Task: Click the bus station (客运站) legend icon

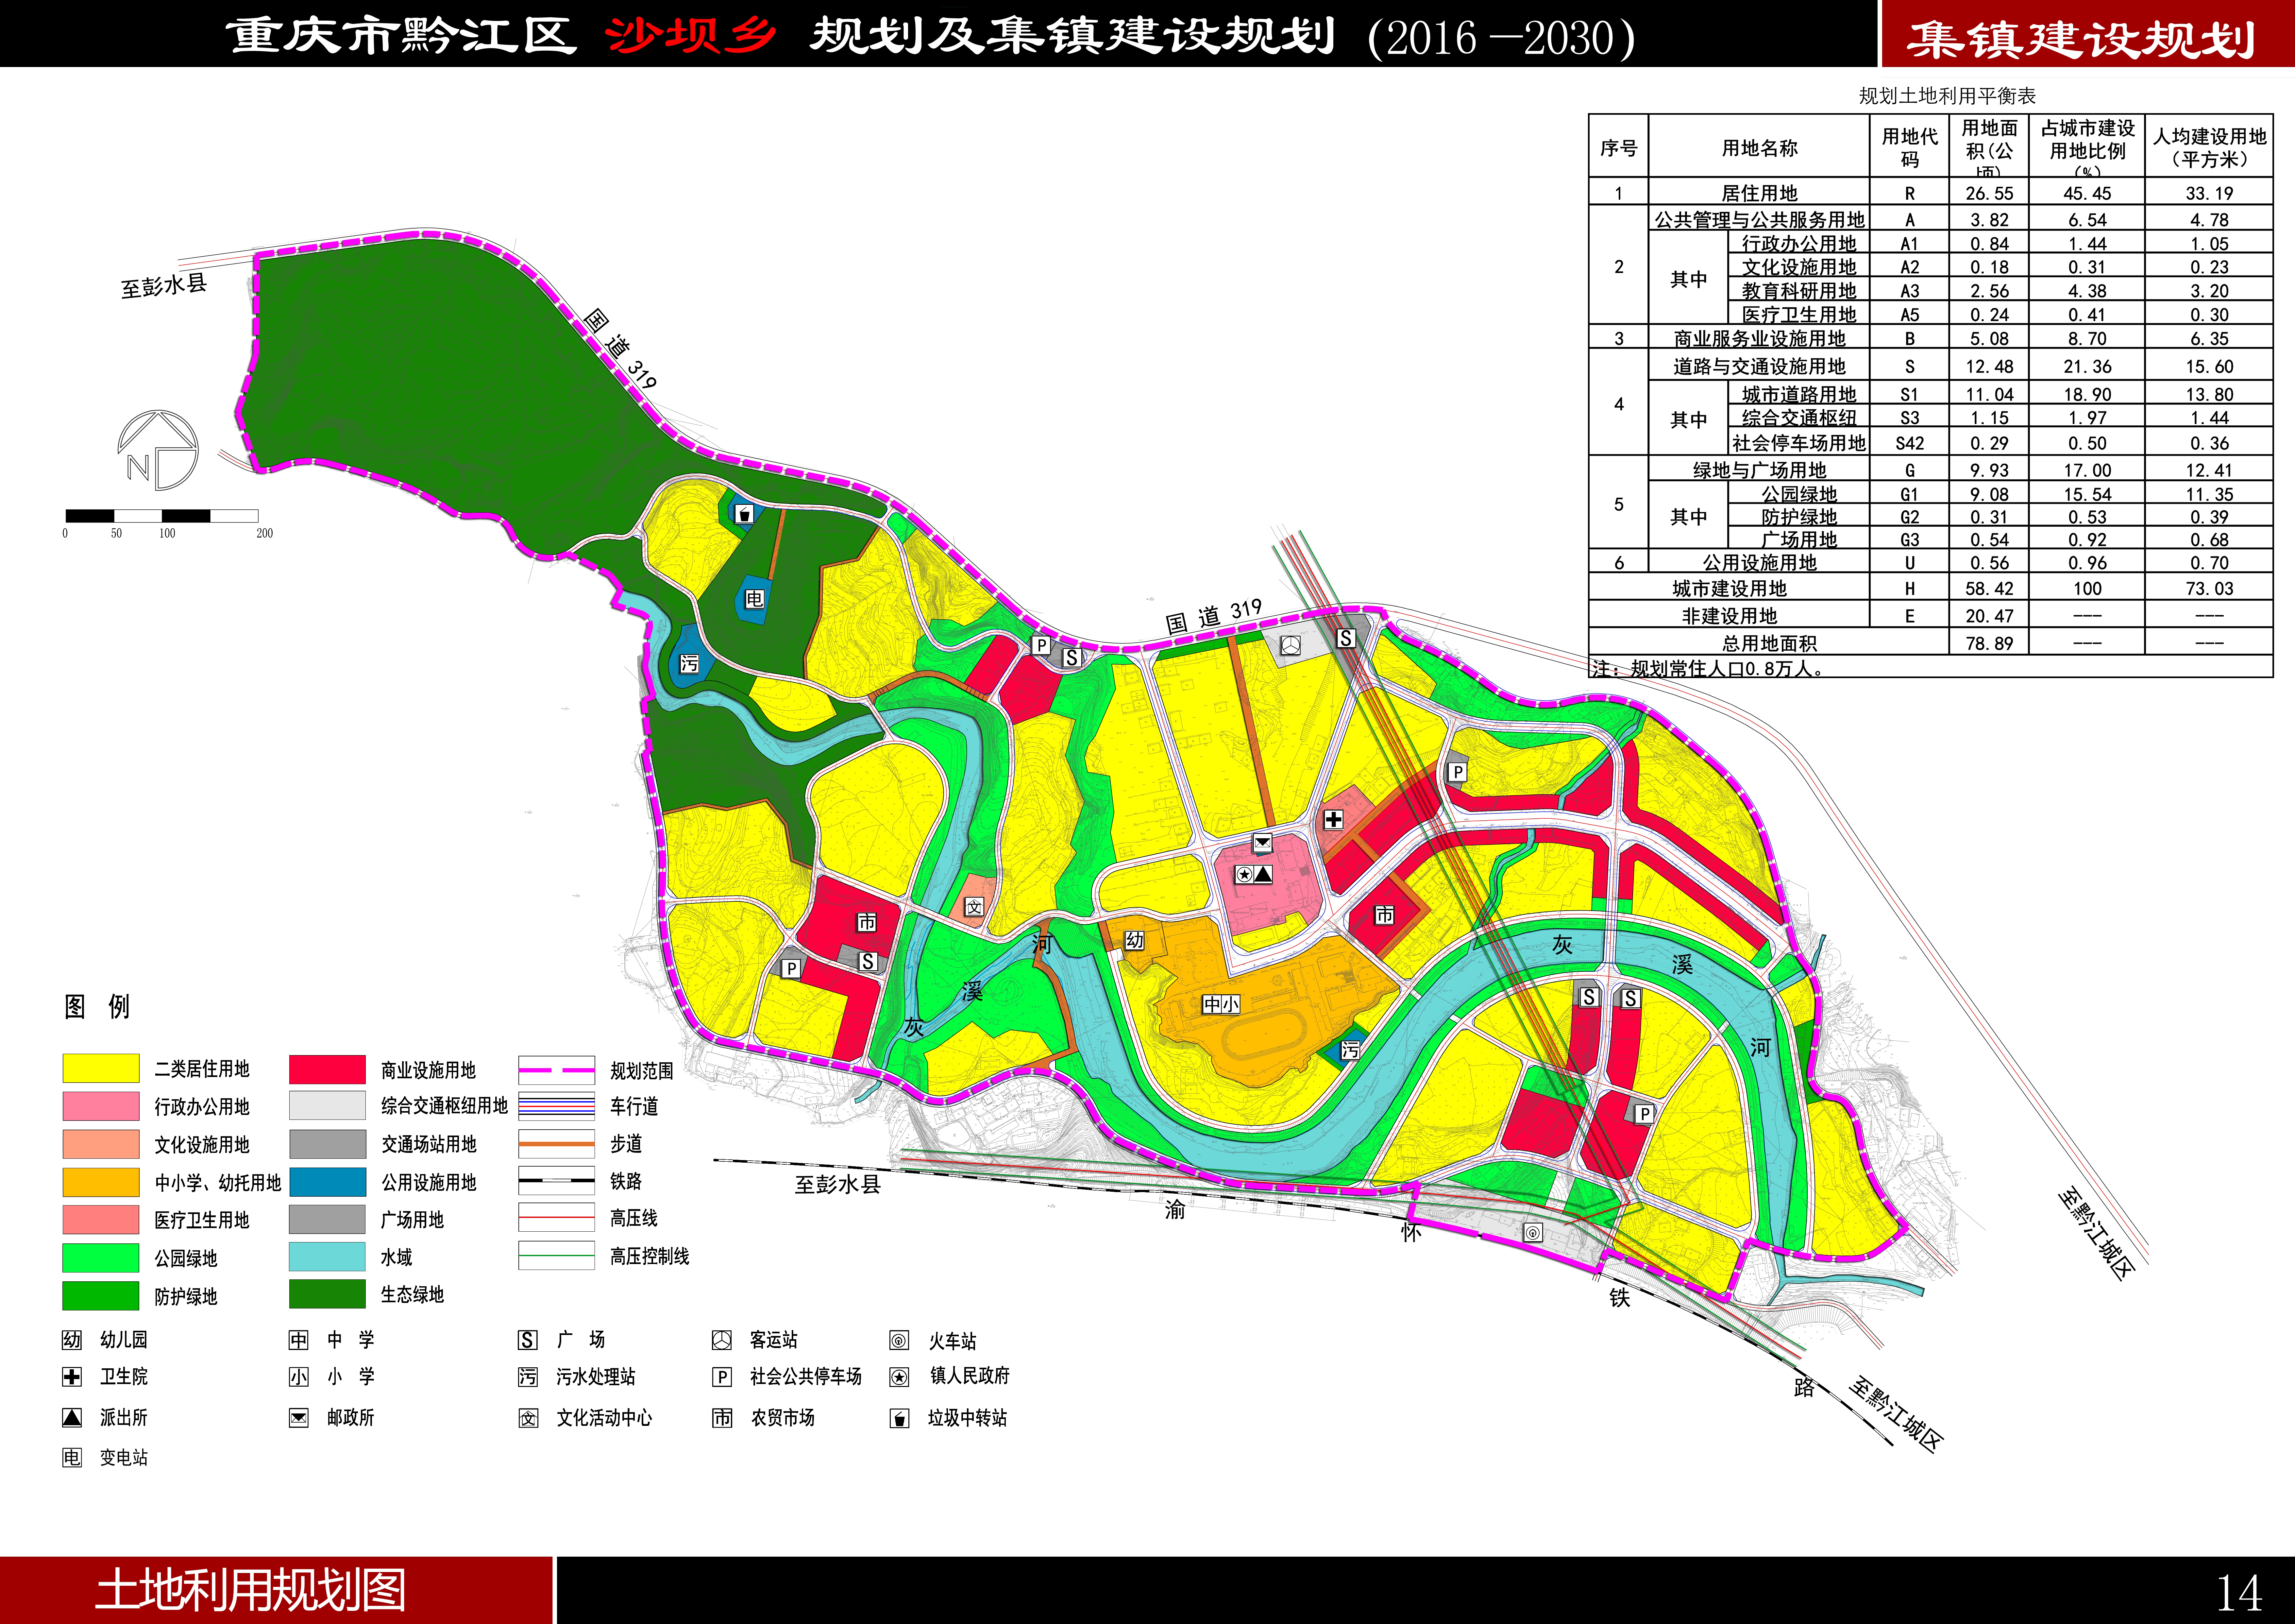Action: click(722, 1340)
